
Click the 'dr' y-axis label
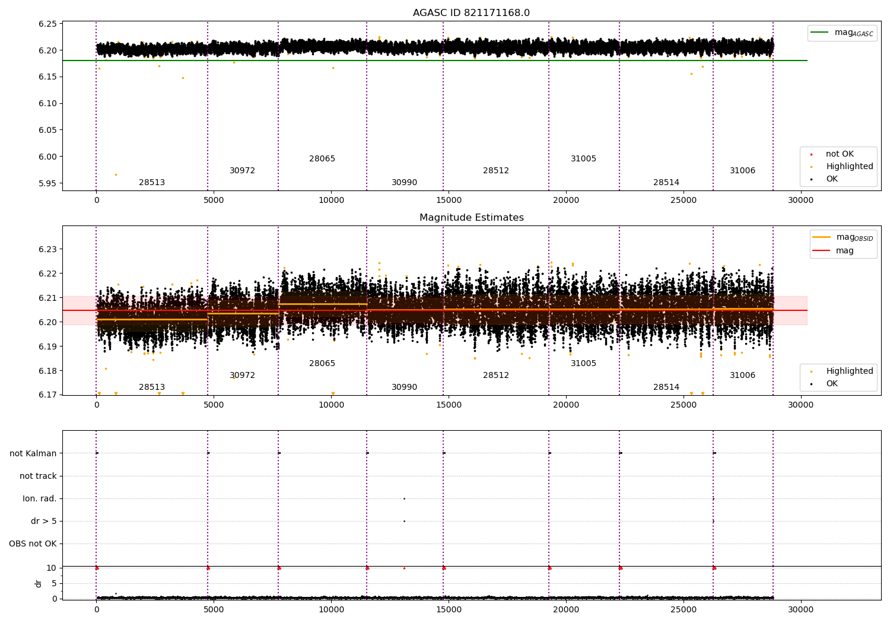[x=39, y=583]
